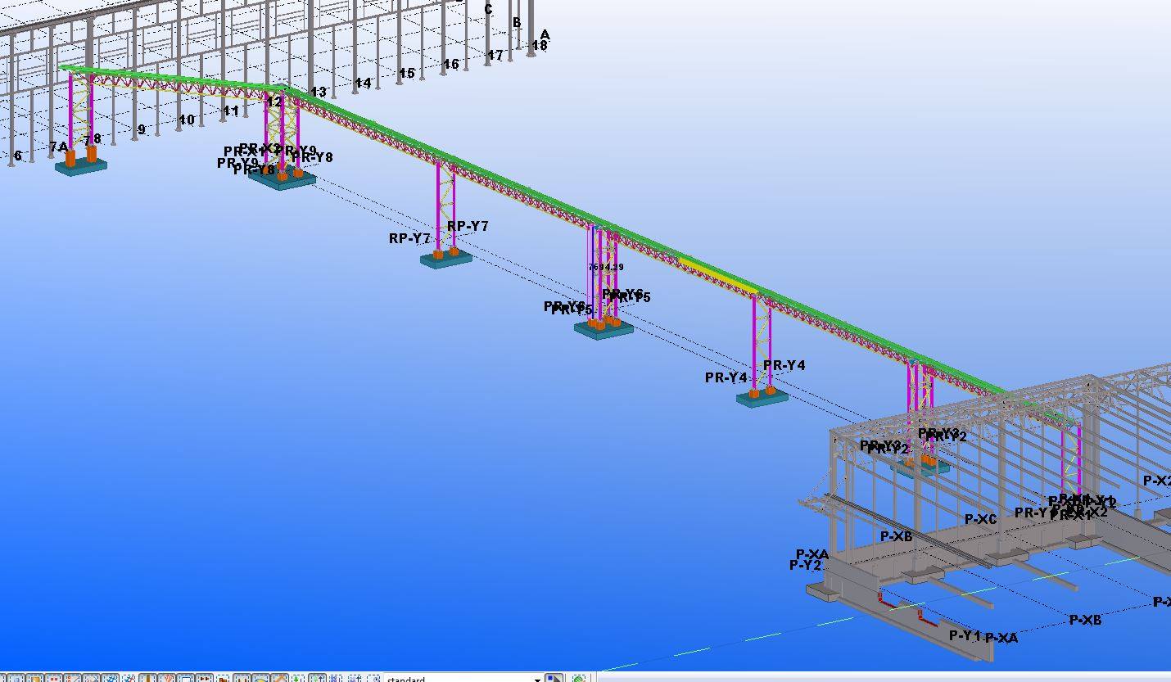Select the P-Y2 grid label
This screenshot has width=1171, height=682.
805,565
